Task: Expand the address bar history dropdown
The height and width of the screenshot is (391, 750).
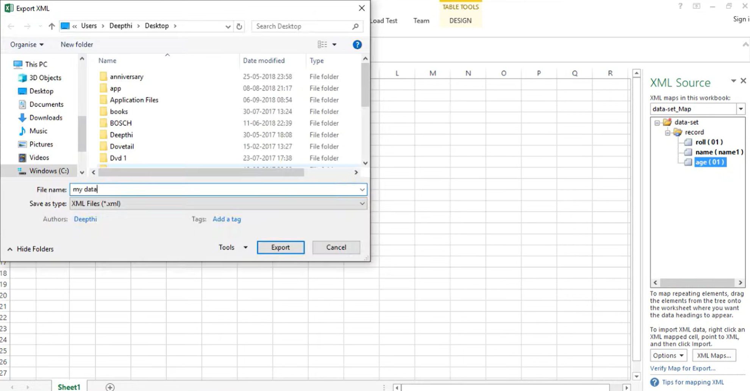Action: pos(228,27)
